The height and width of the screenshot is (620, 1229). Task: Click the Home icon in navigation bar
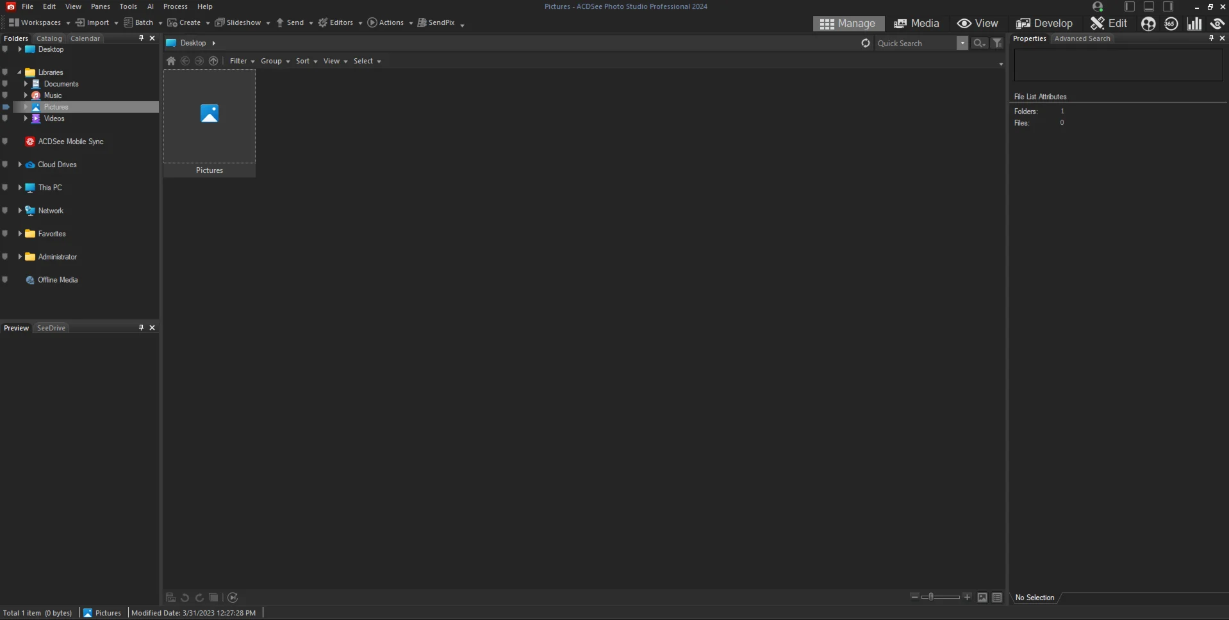tap(171, 61)
